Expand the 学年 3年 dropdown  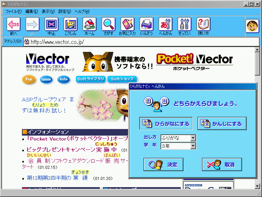tap(193, 146)
